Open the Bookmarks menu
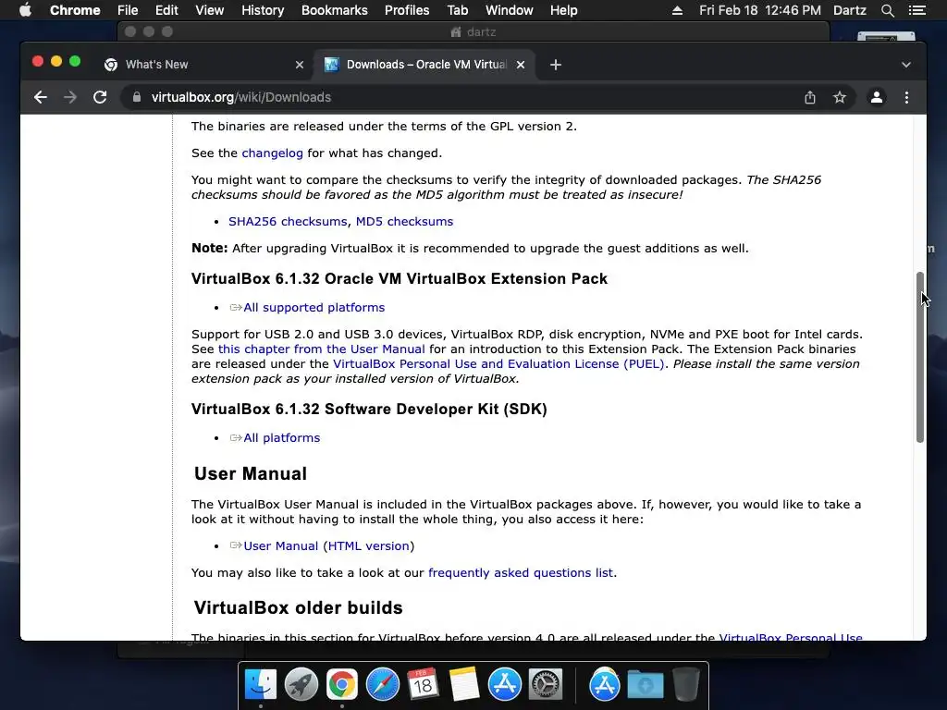 click(335, 10)
